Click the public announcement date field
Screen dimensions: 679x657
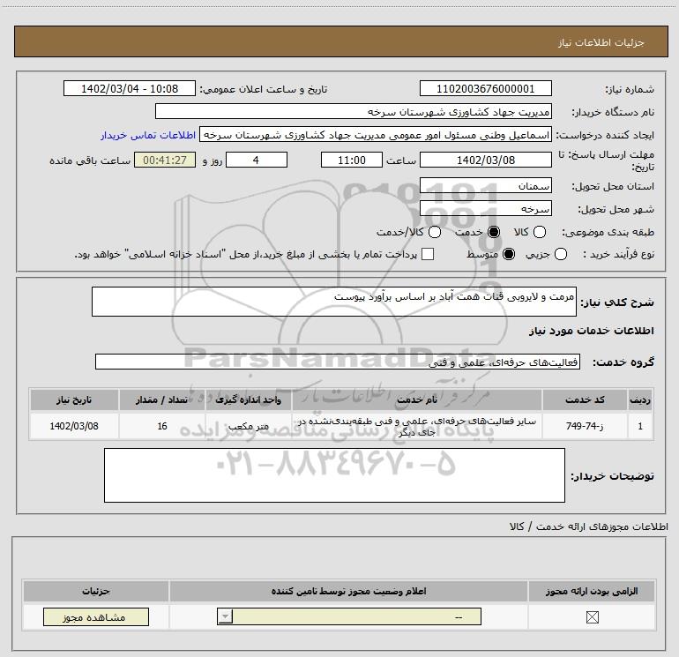[130, 88]
